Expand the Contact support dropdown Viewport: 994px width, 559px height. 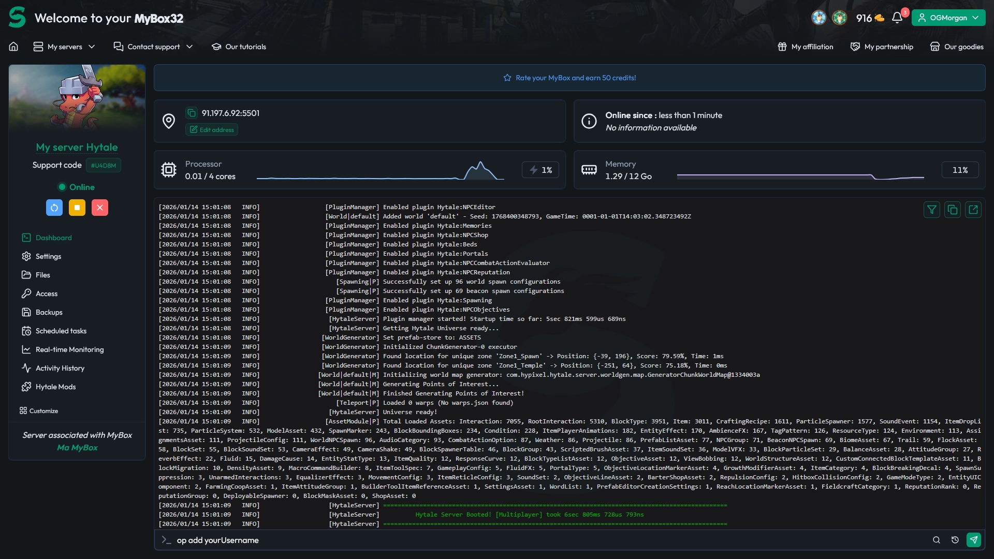(x=153, y=47)
